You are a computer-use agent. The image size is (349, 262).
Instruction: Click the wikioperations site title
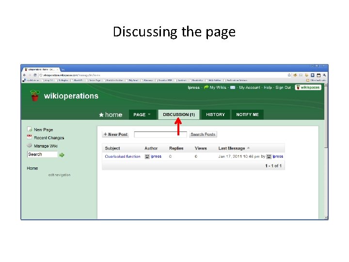[71, 96]
